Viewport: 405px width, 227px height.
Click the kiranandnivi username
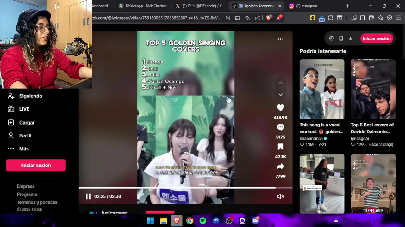(x=311, y=138)
